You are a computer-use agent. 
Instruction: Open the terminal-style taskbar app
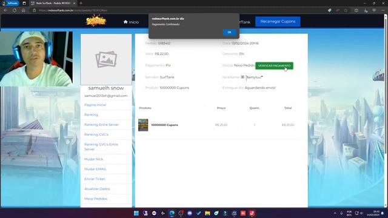point(225,213)
